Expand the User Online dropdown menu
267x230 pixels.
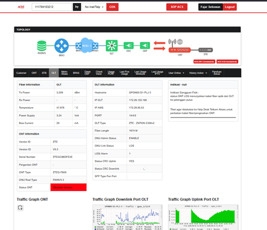point(176,73)
